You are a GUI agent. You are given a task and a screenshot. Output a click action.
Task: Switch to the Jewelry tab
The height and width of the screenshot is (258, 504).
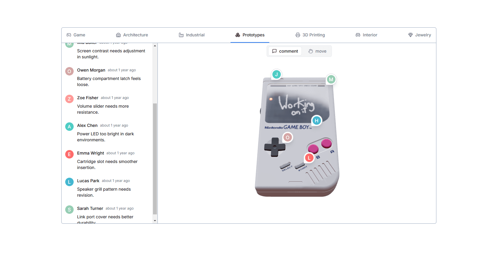click(420, 35)
